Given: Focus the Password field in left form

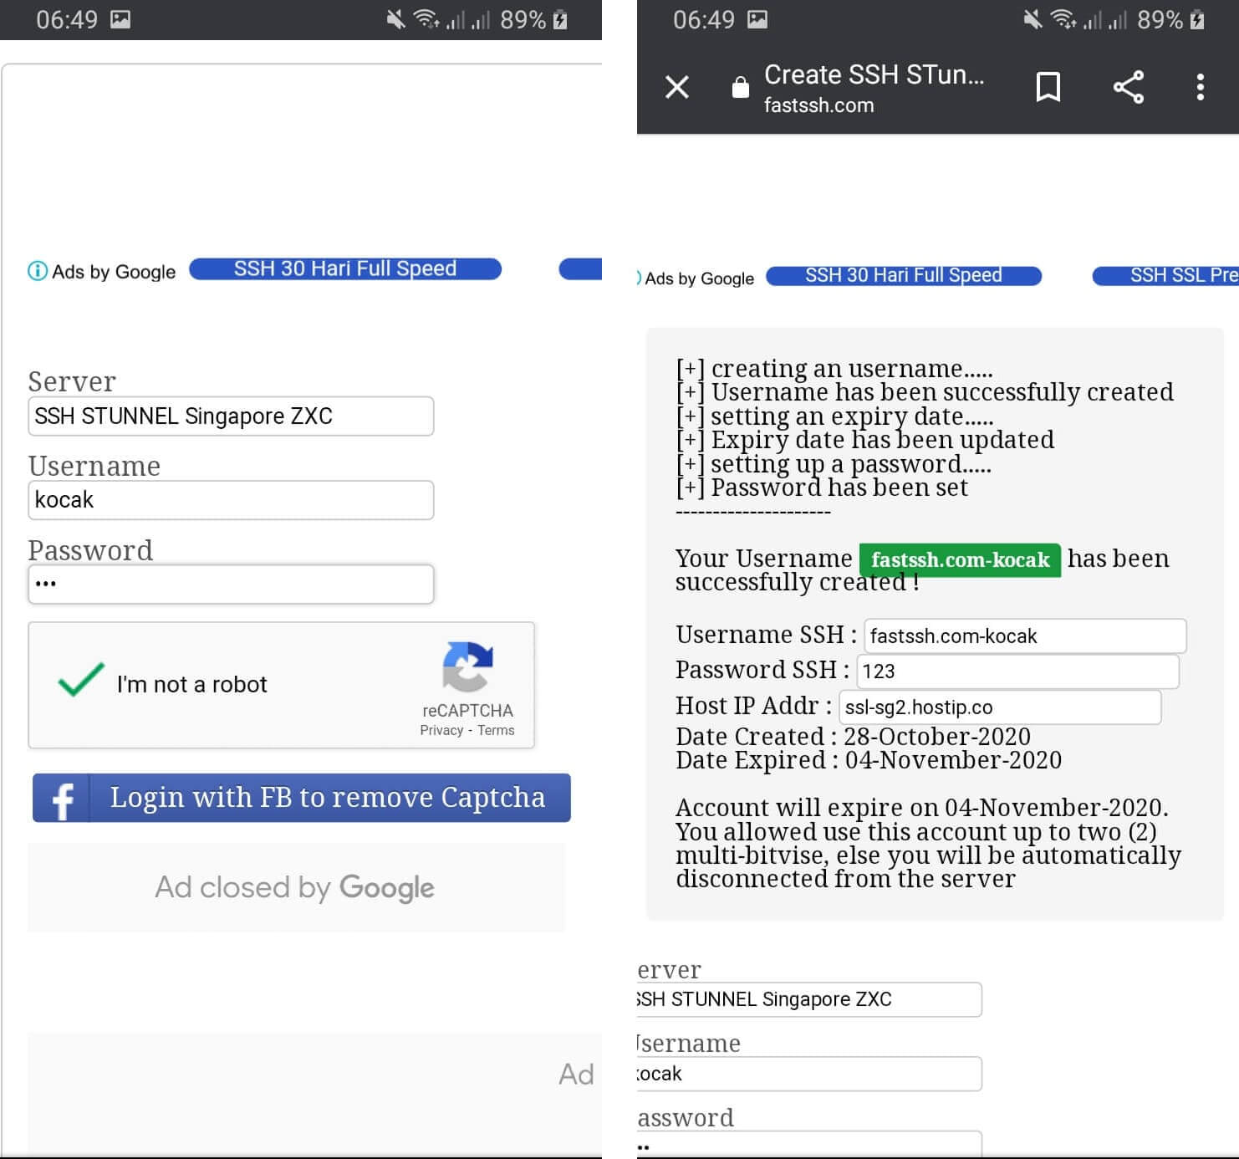Looking at the screenshot, I should [231, 585].
